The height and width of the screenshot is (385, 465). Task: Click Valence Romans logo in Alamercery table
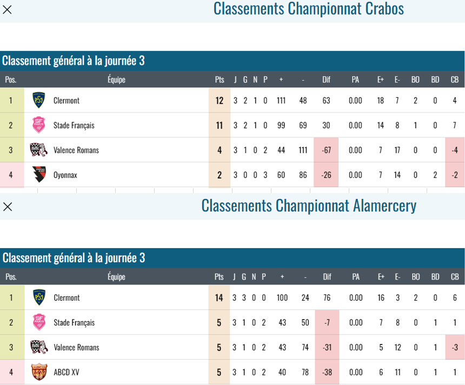[39, 347]
